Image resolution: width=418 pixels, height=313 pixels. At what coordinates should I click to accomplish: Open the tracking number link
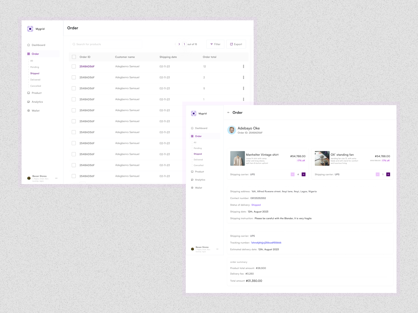coord(266,243)
